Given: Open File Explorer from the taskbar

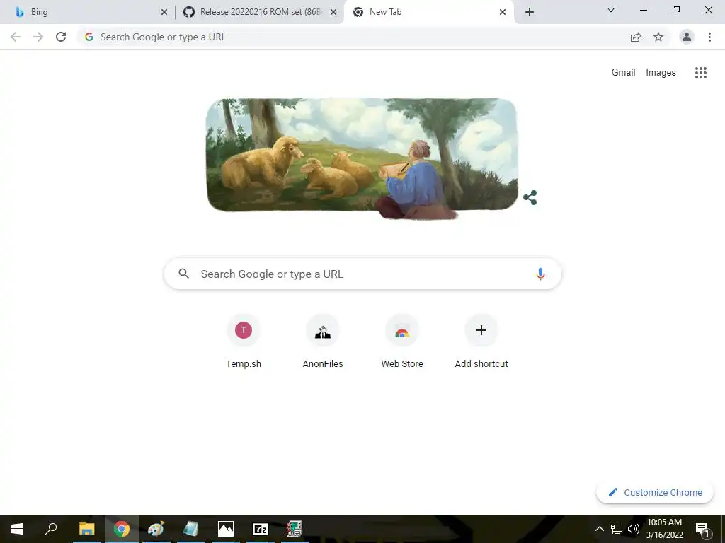Looking at the screenshot, I should 86,529.
